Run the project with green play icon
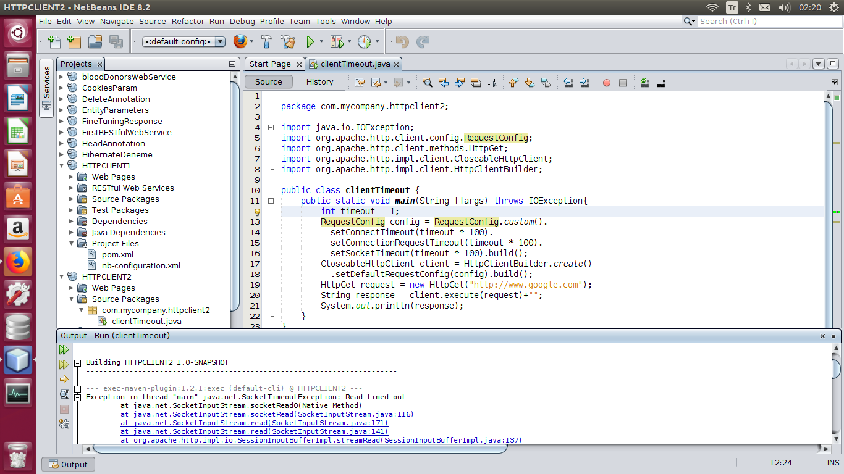This screenshot has width=844, height=474. 310,42
